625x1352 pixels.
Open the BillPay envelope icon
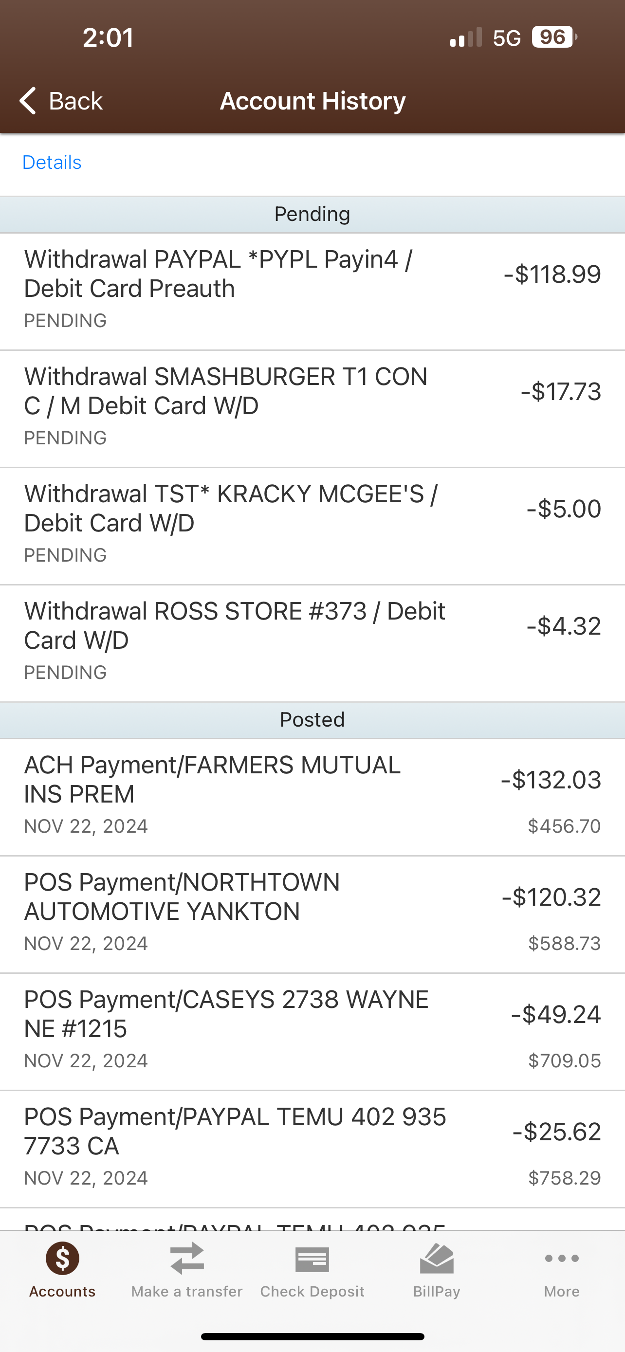pos(437,1259)
